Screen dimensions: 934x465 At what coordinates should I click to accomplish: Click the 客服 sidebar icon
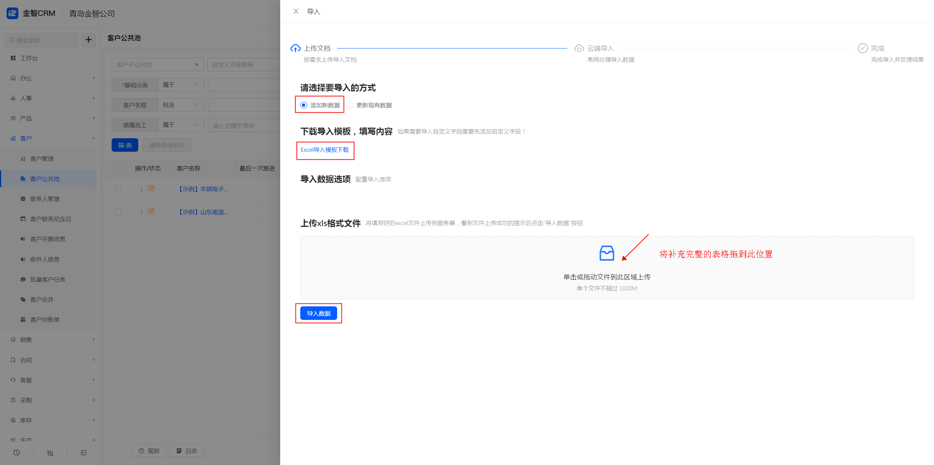[x=13, y=380]
